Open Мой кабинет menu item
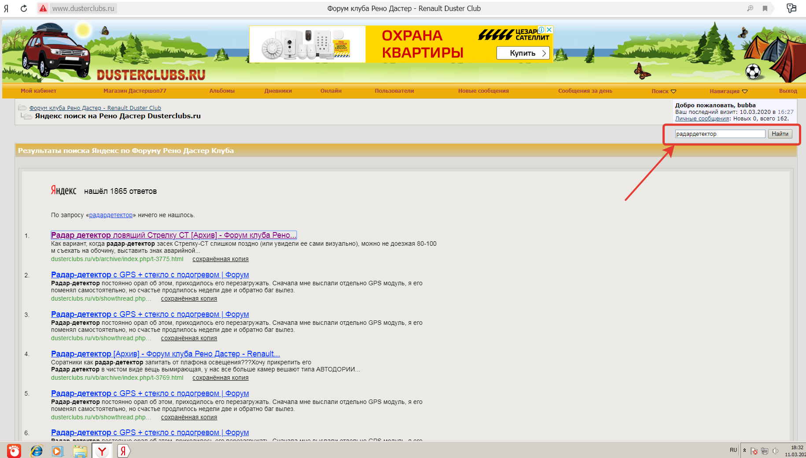The image size is (806, 458). click(39, 91)
